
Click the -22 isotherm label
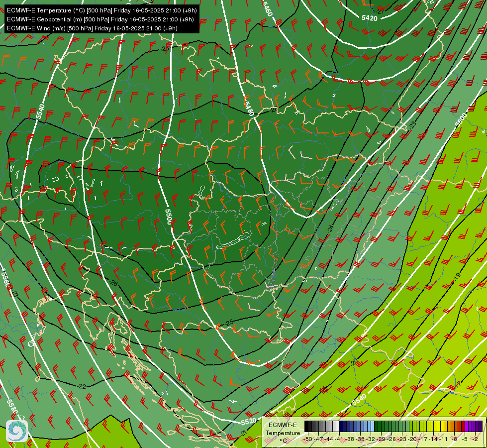[82, 386]
